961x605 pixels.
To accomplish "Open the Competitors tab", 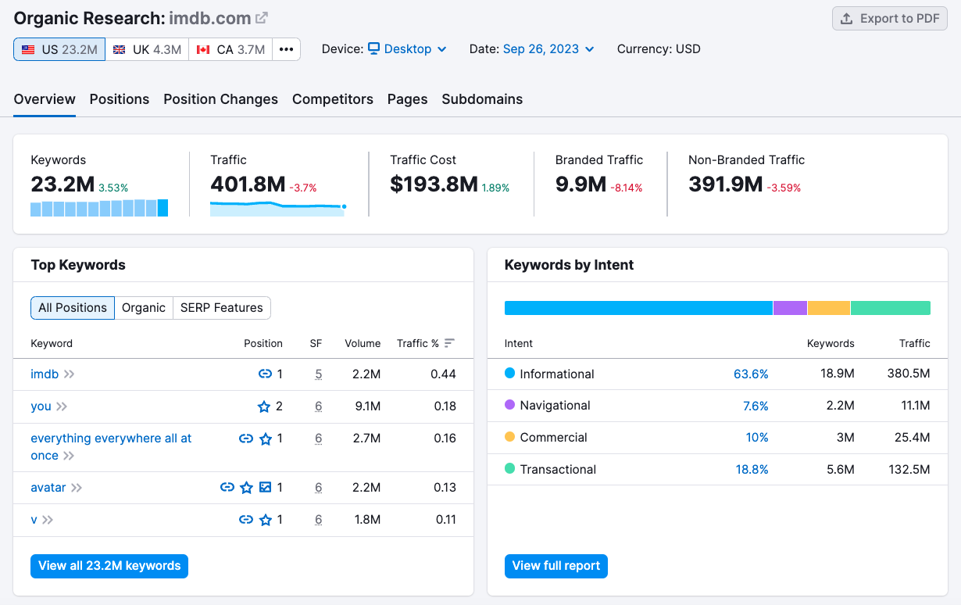I will click(333, 99).
